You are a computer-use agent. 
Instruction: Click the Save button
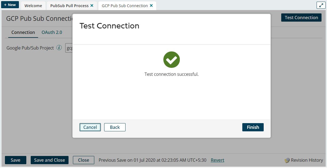click(15, 160)
